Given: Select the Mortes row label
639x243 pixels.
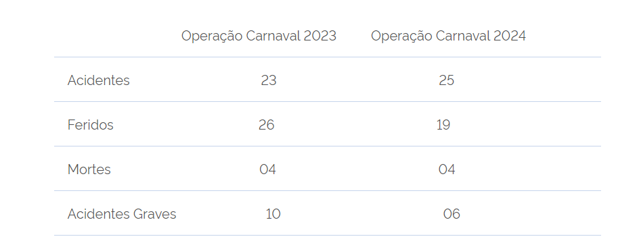Looking at the screenshot, I should [89, 169].
